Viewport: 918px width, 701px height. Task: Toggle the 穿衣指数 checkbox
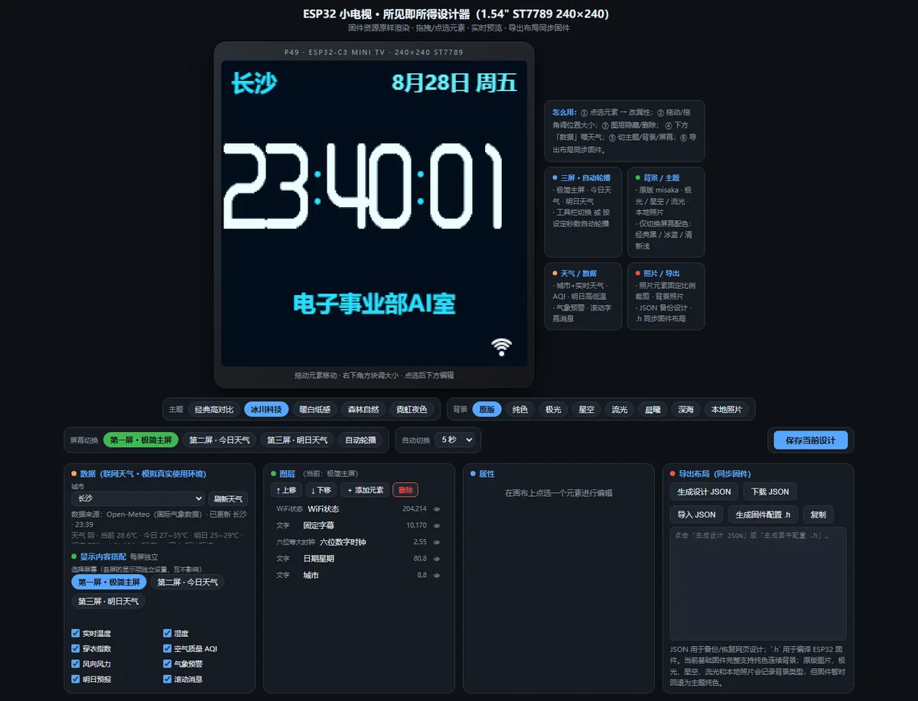[76, 649]
